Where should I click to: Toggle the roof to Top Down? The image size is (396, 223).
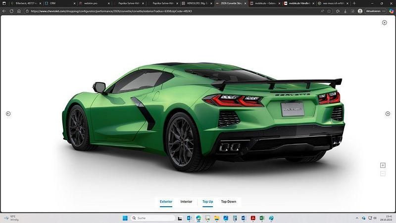click(x=228, y=202)
